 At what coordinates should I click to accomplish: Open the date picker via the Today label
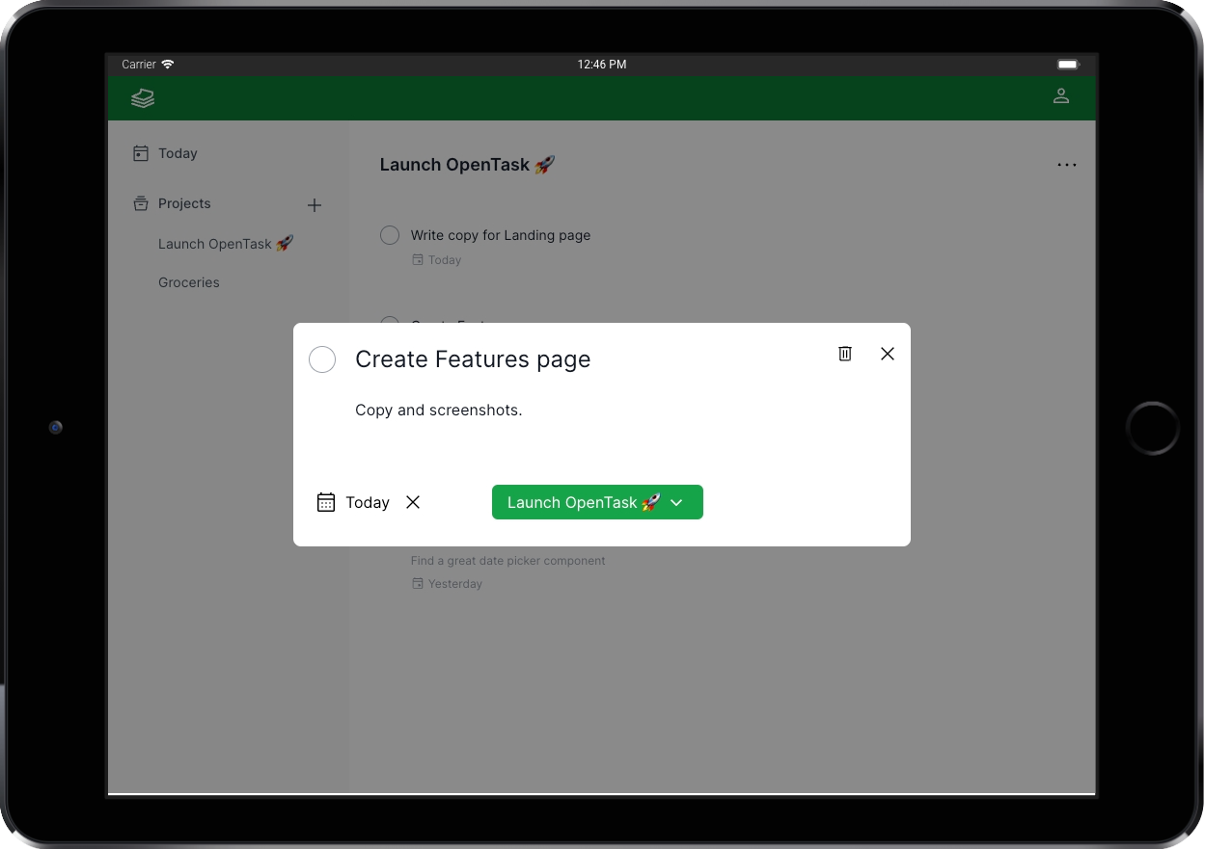tap(368, 502)
